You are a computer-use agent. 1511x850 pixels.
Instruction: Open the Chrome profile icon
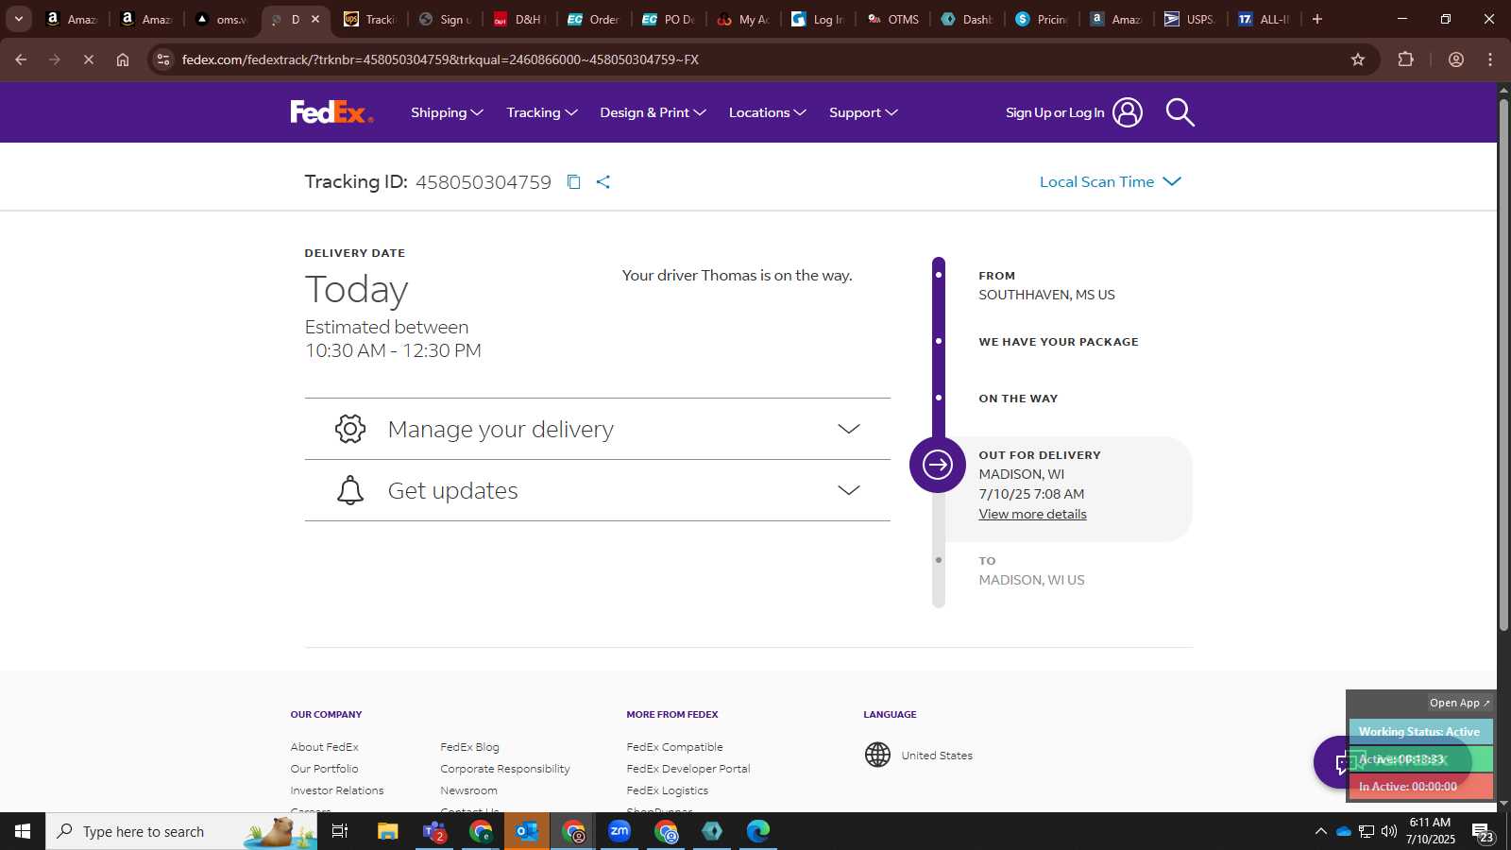pyautogui.click(x=1456, y=59)
